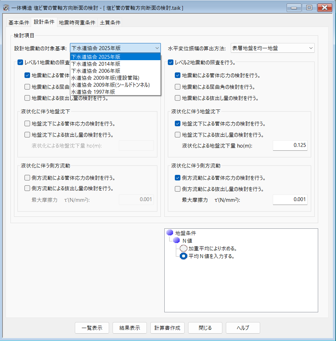
Task: Choose 下水道協会 2014年版 from the list
Action: 96,64
